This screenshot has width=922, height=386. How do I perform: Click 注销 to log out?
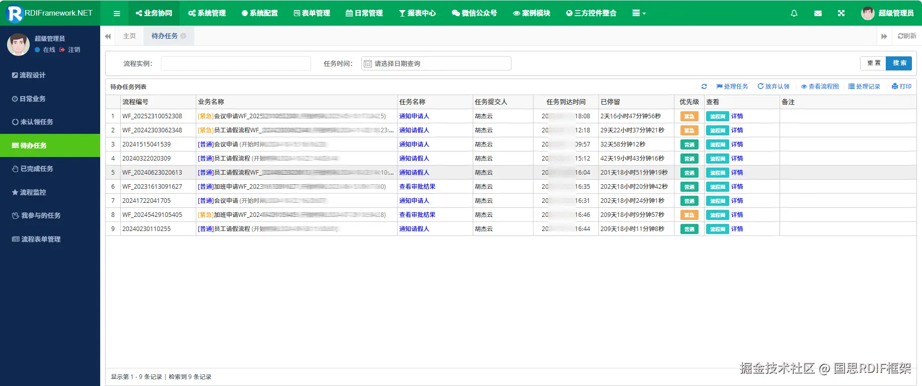[73, 50]
